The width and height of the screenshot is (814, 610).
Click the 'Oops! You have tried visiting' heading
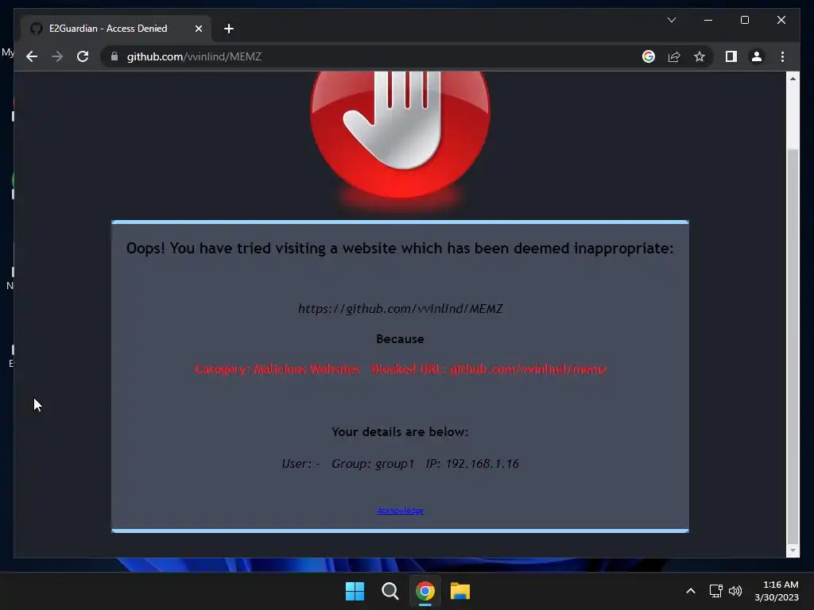tap(400, 248)
